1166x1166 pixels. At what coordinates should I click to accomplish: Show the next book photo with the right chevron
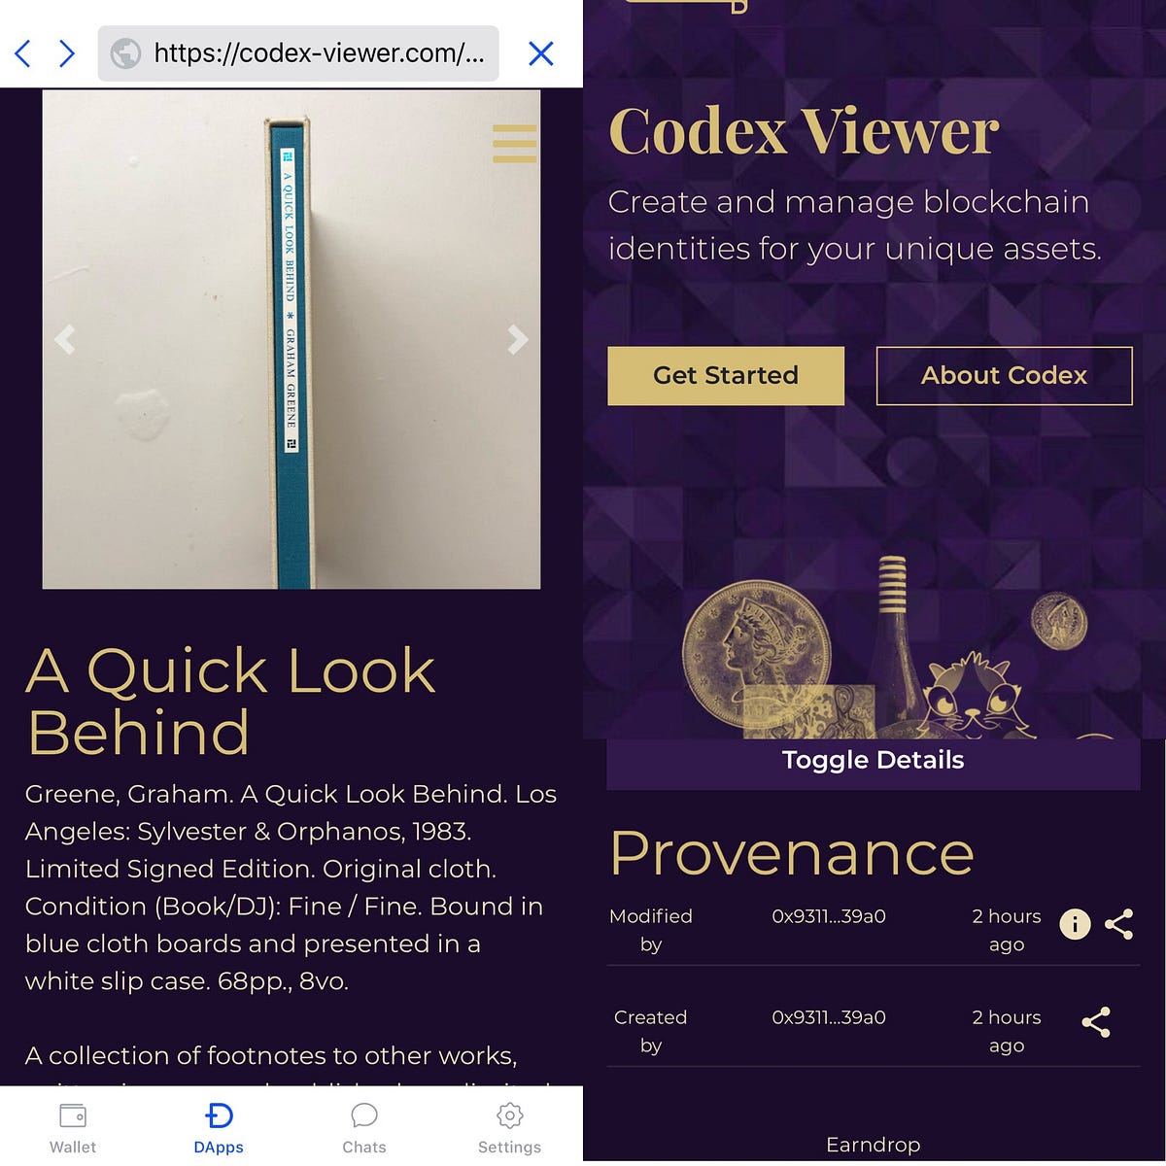tap(516, 339)
